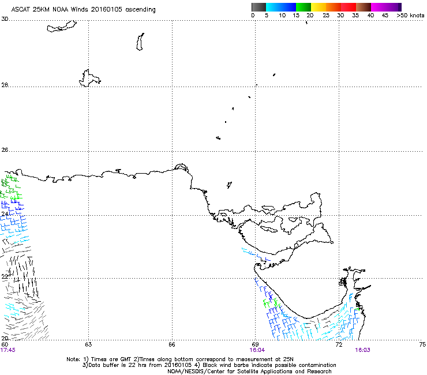The height and width of the screenshot is (375, 427).
Task: Click the red 30–35 knot legend color
Action: click(349, 7)
